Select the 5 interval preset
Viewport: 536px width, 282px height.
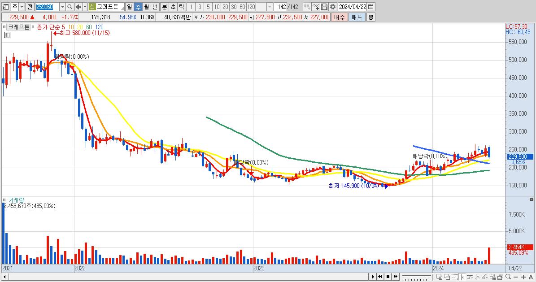pyautogui.click(x=208, y=7)
